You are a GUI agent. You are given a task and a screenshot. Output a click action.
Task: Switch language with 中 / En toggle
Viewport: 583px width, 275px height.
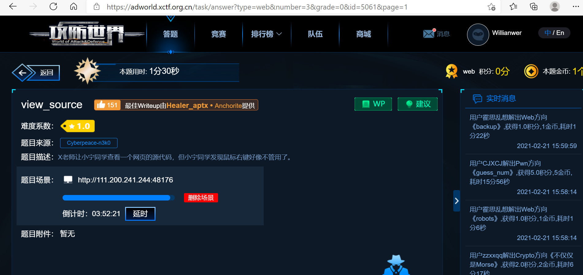(x=554, y=33)
